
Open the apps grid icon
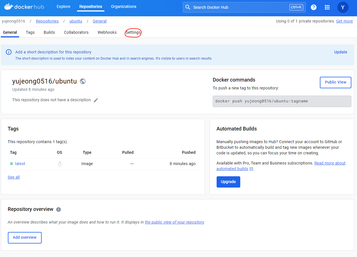327,7
